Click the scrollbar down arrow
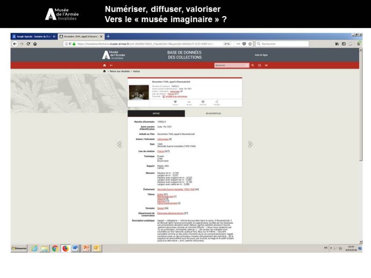The height and width of the screenshot is (278, 371). [361, 242]
